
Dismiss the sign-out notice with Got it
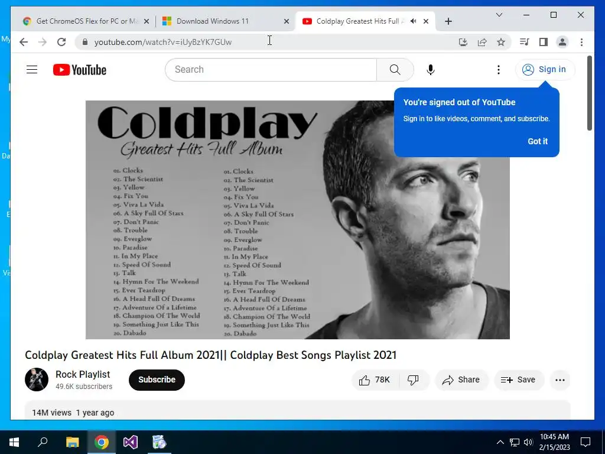coord(538,141)
